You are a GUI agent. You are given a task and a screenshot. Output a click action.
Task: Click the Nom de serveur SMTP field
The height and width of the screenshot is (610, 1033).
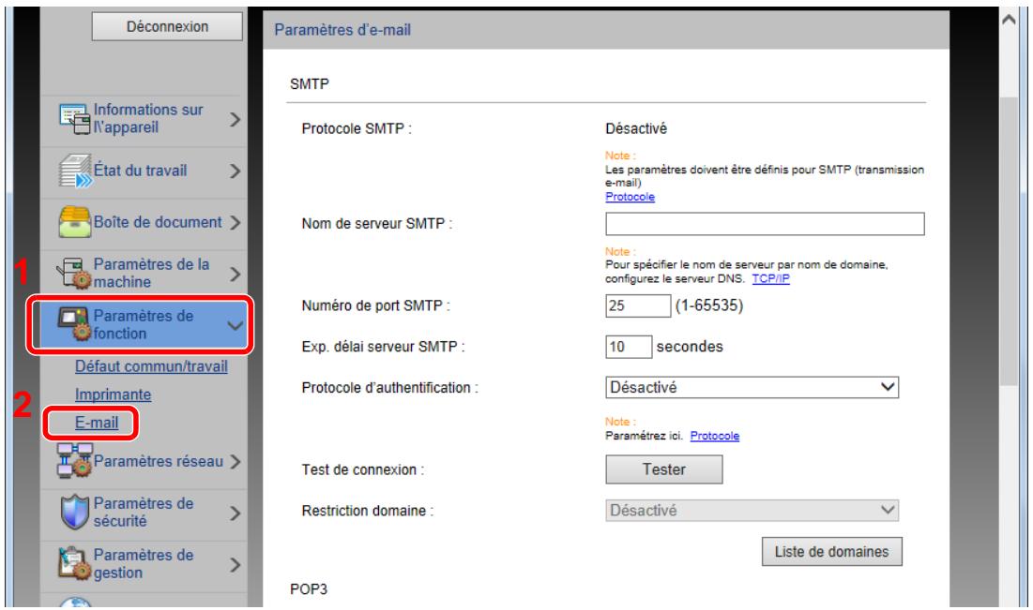(x=765, y=223)
